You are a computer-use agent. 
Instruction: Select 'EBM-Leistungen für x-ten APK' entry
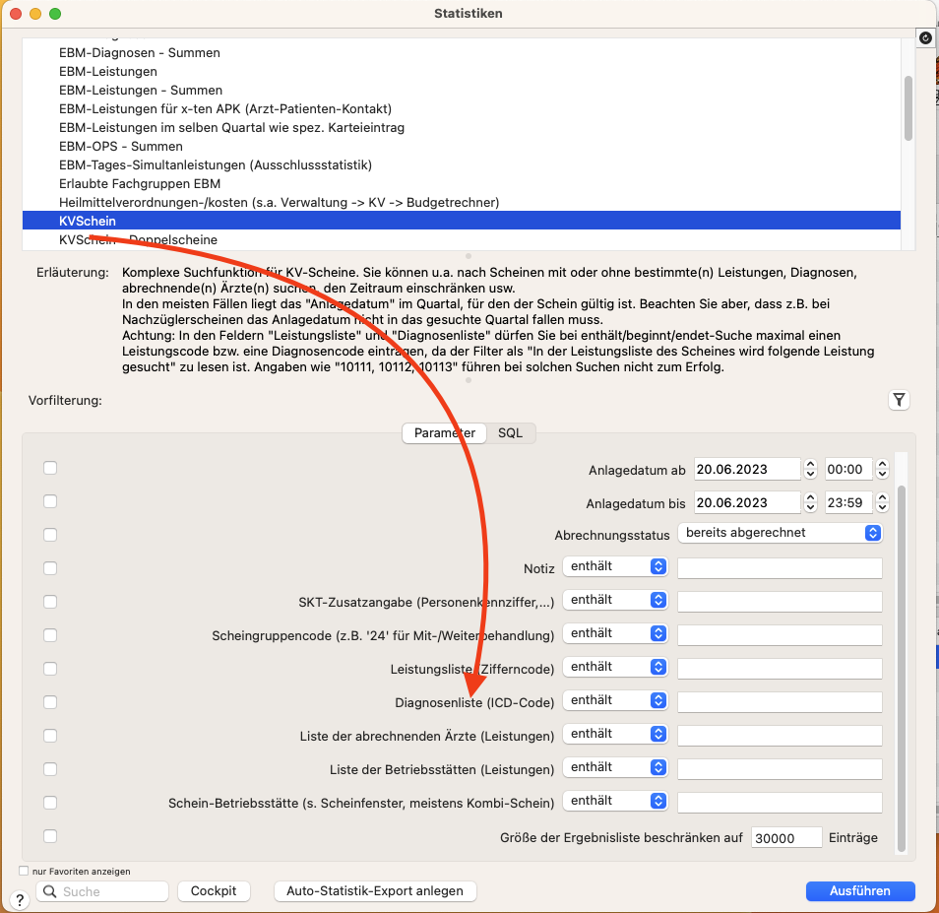click(x=461, y=108)
